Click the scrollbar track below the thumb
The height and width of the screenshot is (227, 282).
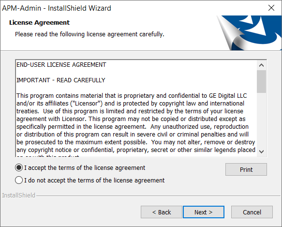pyautogui.click(x=261, y=120)
